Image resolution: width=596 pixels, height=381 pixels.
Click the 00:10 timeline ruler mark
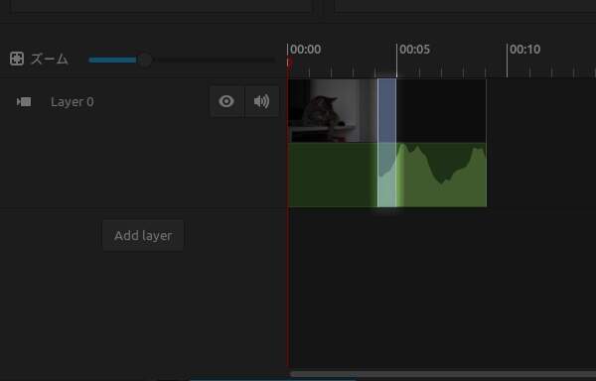pos(524,50)
